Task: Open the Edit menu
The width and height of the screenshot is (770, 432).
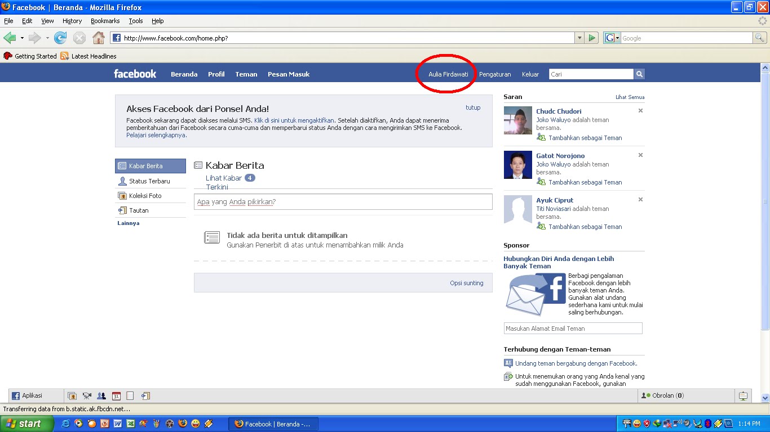Action: [x=27, y=21]
